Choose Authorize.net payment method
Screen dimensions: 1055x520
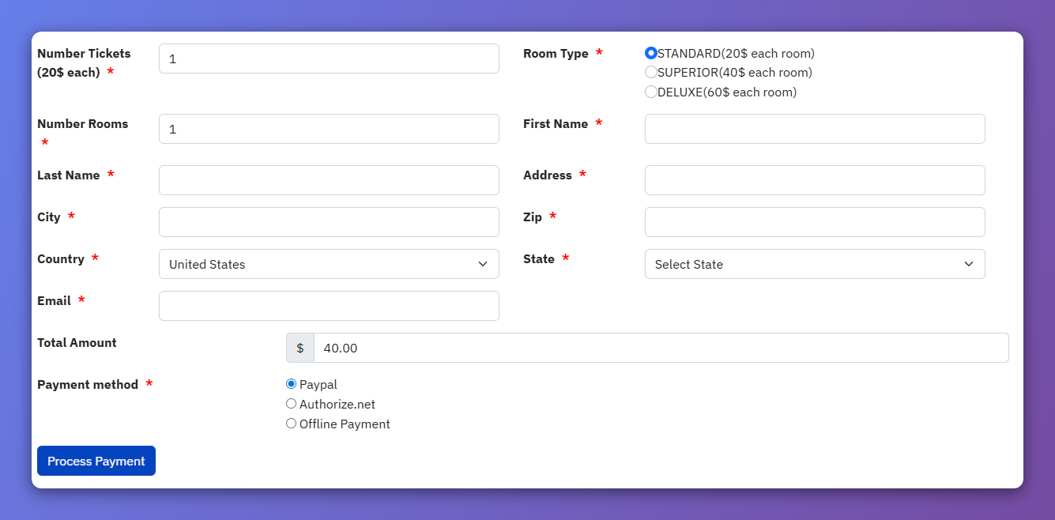[x=291, y=404]
